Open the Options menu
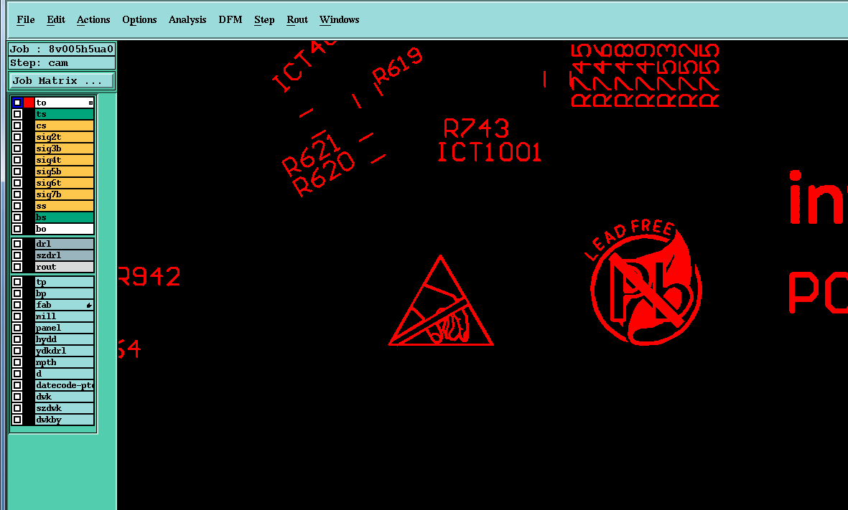The width and height of the screenshot is (848, 510). pyautogui.click(x=139, y=20)
